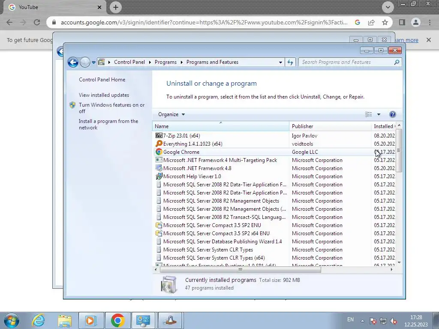
Task: Expand the view options dropdown arrow
Action: 379,114
